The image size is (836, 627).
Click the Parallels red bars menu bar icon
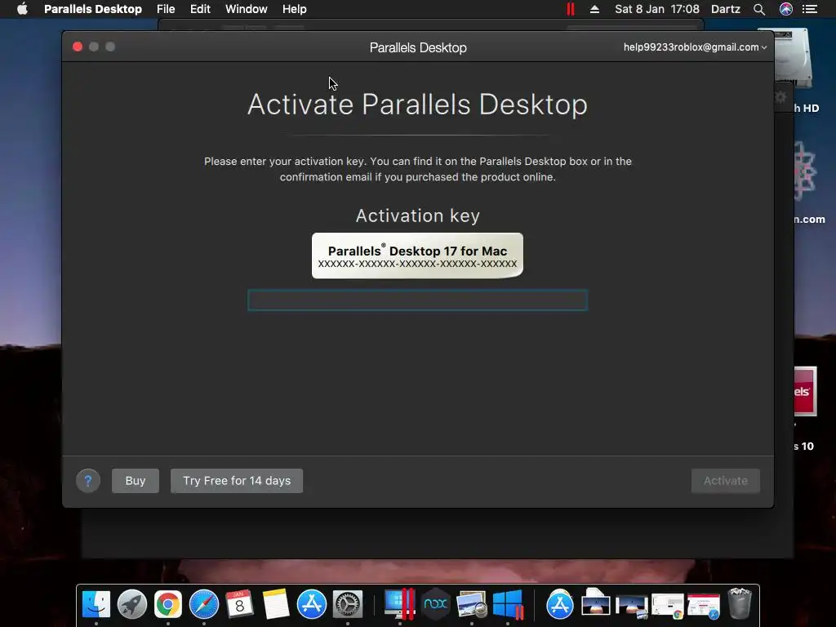pos(571,9)
